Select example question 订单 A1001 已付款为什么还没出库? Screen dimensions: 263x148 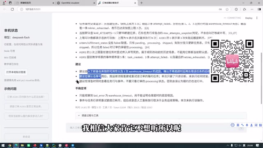(x=26, y=97)
